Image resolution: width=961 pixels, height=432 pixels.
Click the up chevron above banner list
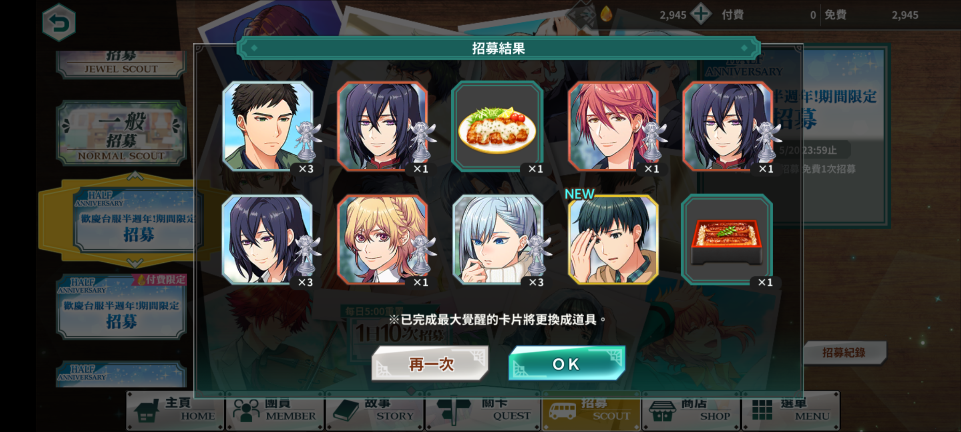(x=135, y=176)
